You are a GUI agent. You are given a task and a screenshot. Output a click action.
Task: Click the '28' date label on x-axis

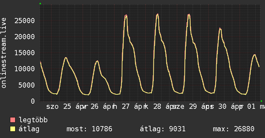point(157,107)
